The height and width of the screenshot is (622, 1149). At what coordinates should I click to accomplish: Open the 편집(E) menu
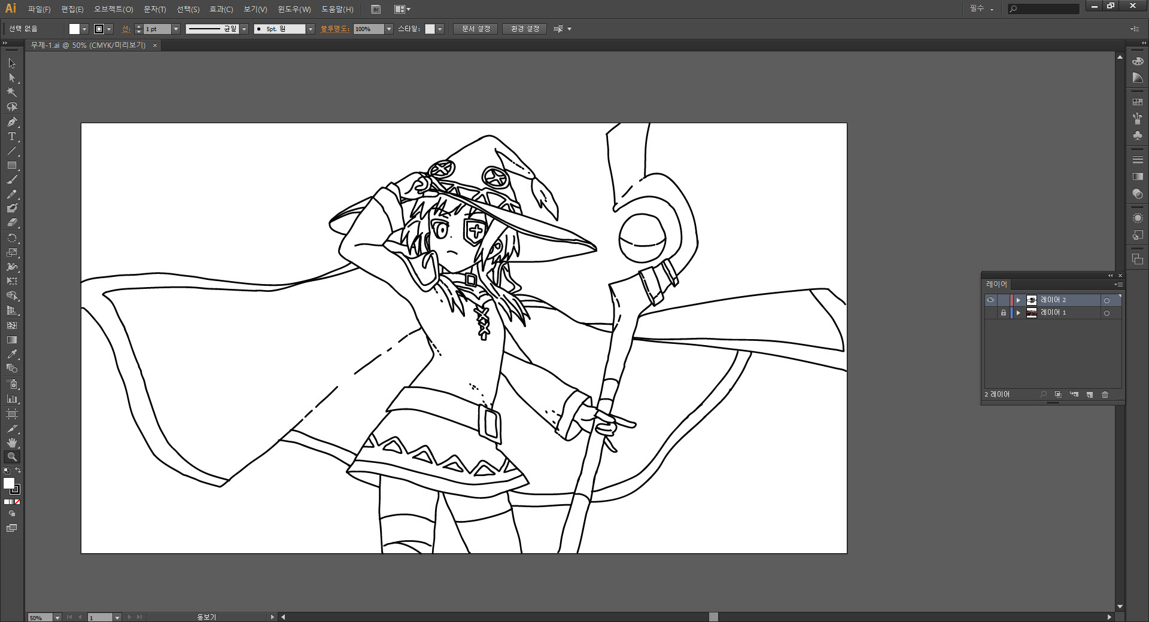click(72, 9)
